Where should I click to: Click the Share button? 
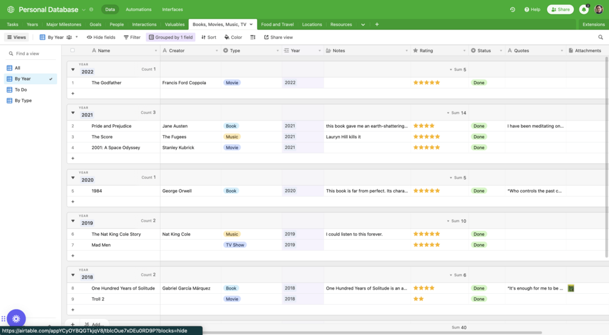pos(561,10)
